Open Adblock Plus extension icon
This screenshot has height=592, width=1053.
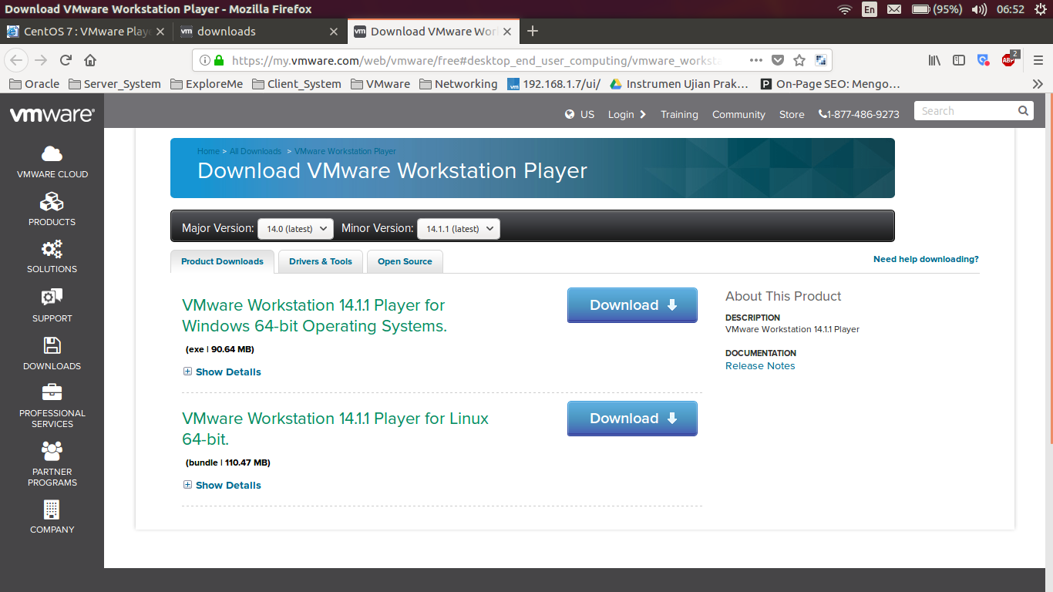click(x=1009, y=59)
